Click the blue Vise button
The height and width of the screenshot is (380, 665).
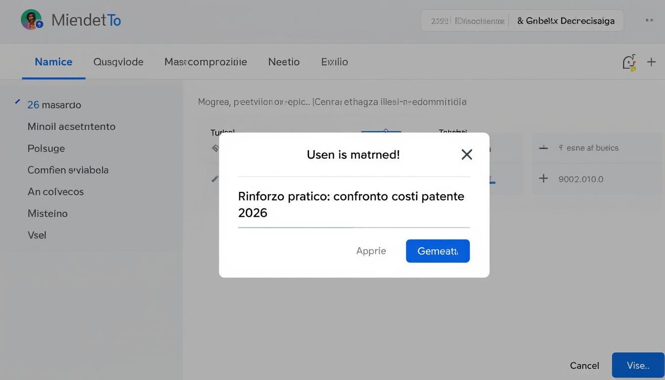pos(638,365)
